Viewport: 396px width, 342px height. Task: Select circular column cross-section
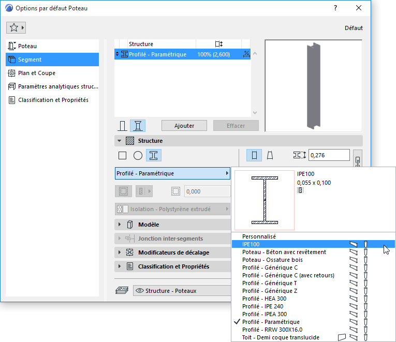tap(138, 155)
